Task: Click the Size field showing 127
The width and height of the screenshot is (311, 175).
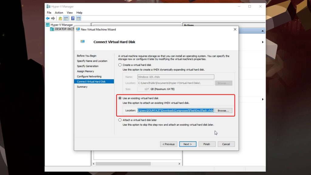Action: [143, 89]
